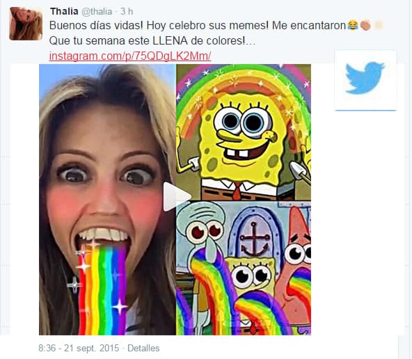Select the rainbow-mouth selfie thumbnail

[107, 200]
